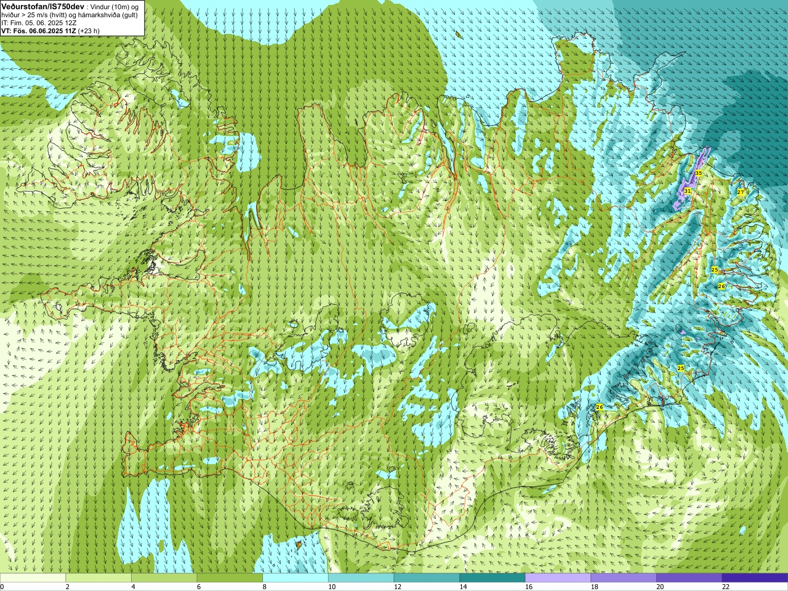The image size is (788, 591).
Task: Click the "(+23 h)" forecast offset text
Action: (x=89, y=31)
